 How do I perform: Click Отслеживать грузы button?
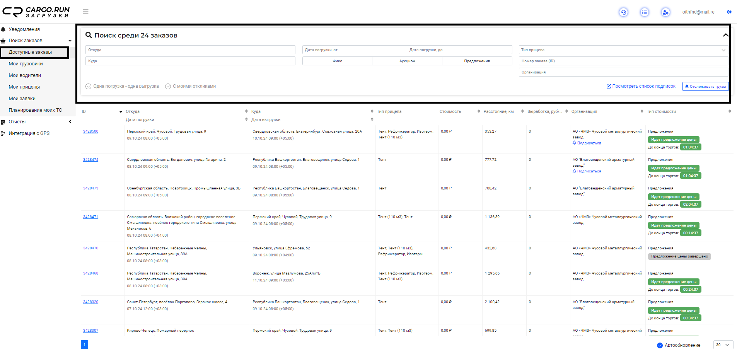coord(705,87)
